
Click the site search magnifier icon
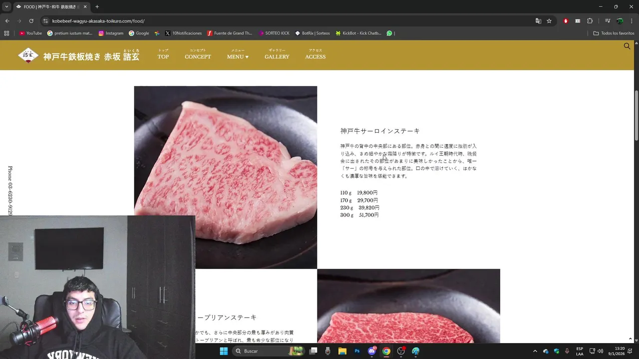(x=627, y=46)
